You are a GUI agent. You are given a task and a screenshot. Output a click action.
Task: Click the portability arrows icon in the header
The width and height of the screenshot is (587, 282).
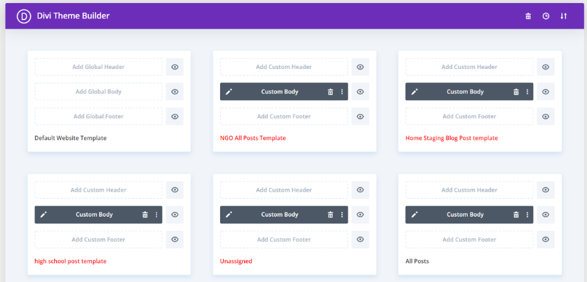563,16
